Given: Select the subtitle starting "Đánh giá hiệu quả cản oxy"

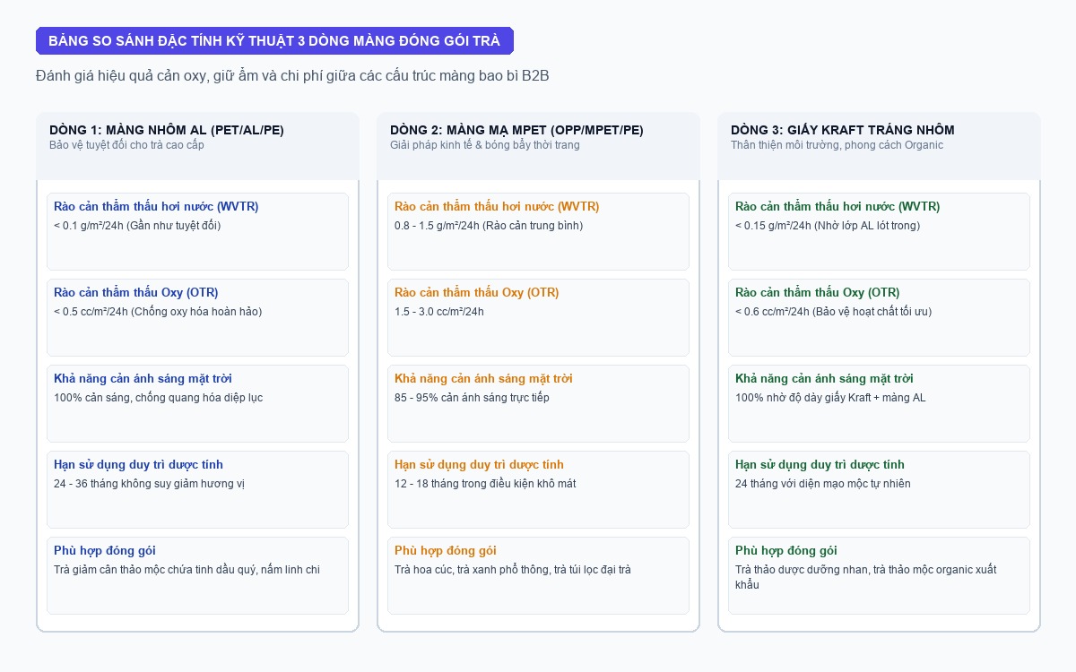Looking at the screenshot, I should click(292, 76).
